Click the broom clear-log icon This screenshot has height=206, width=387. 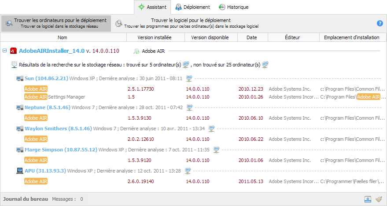pyautogui.click(x=379, y=199)
